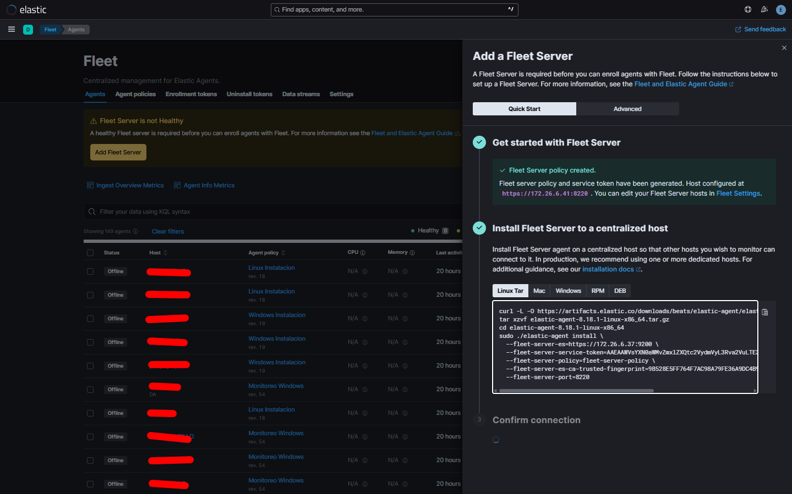Open the user account avatar menu
The height and width of the screenshot is (494, 792).
[780, 9]
